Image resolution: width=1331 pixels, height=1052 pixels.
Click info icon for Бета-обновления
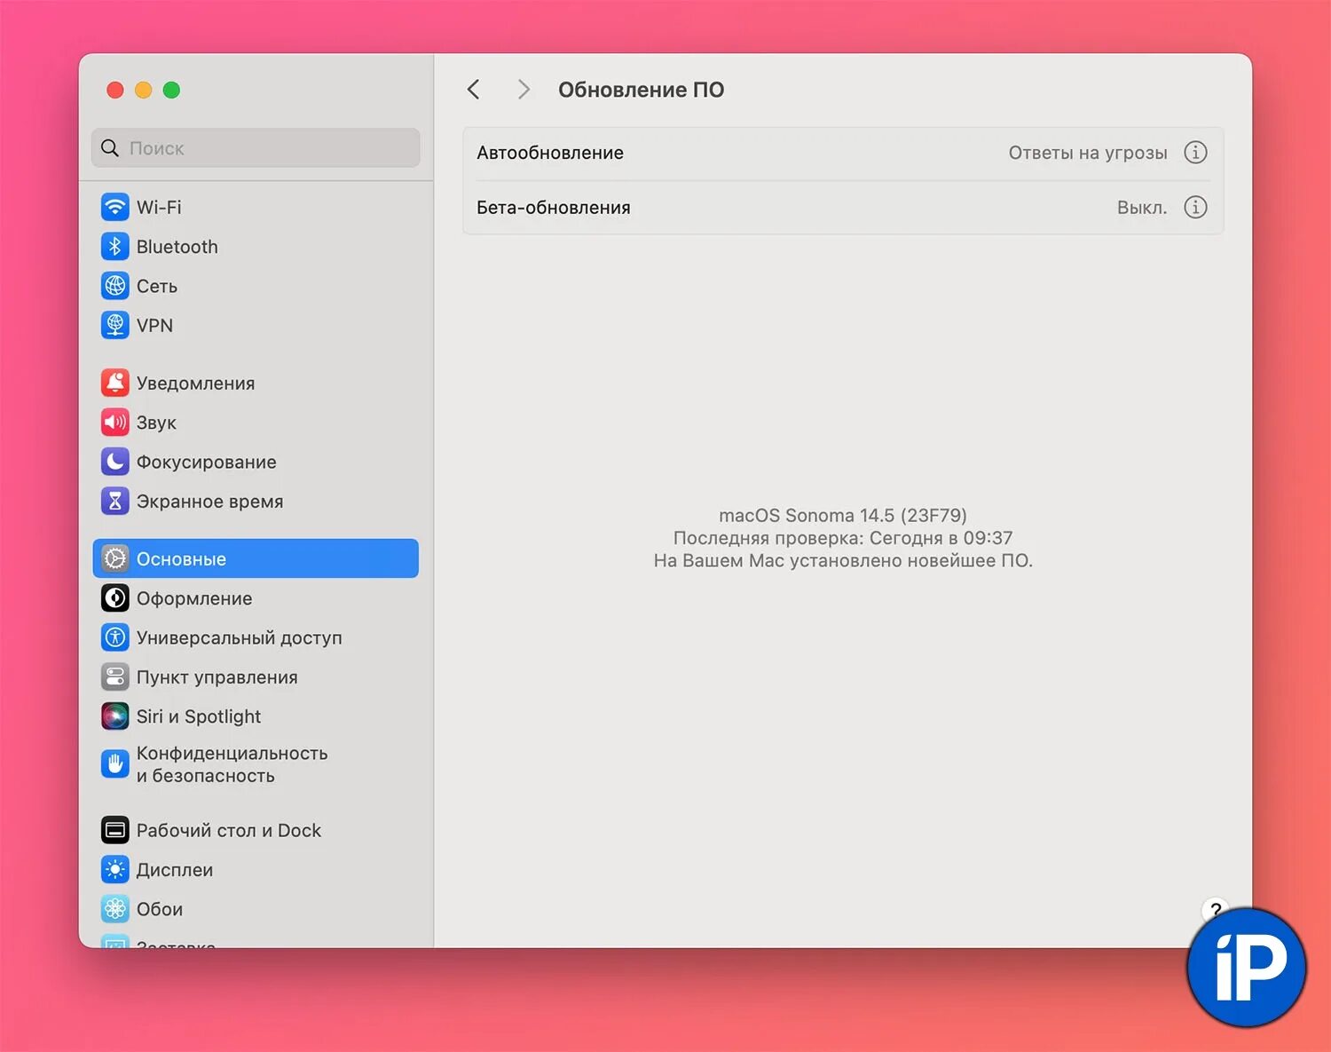click(1195, 207)
